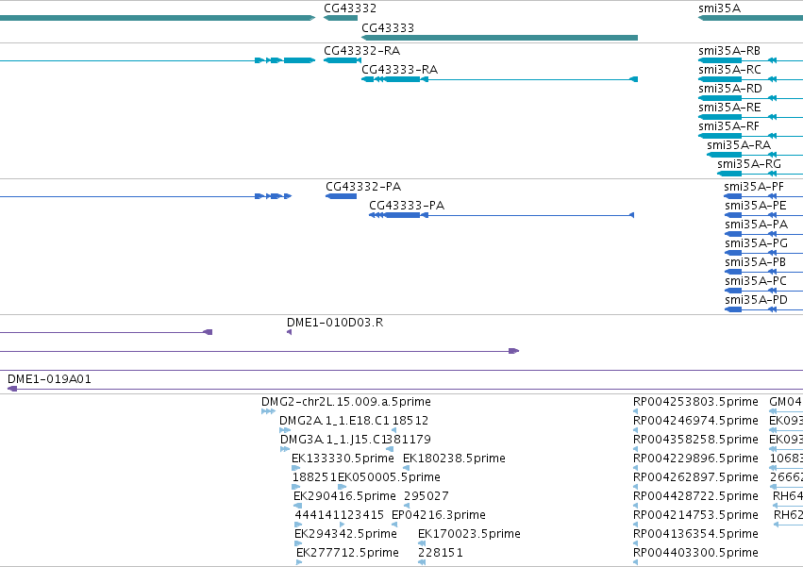Select the DME1-010D03.R clone arrow
Screen dimensions: 803x567
(289, 332)
